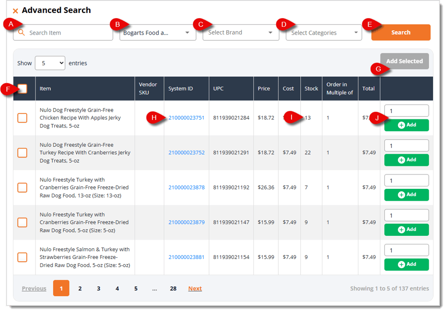Add item with UPC 811939021284
The height and width of the screenshot is (312, 446).
(x=406, y=125)
